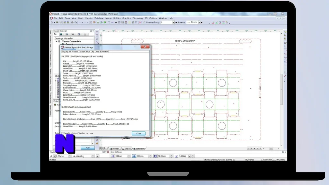
Task: Click stepper beside 10.00mm grid value
Action: coord(172,156)
